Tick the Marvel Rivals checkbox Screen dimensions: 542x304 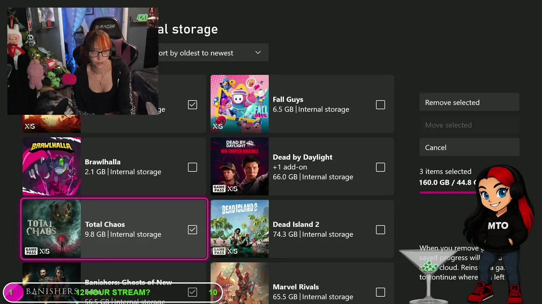click(381, 292)
